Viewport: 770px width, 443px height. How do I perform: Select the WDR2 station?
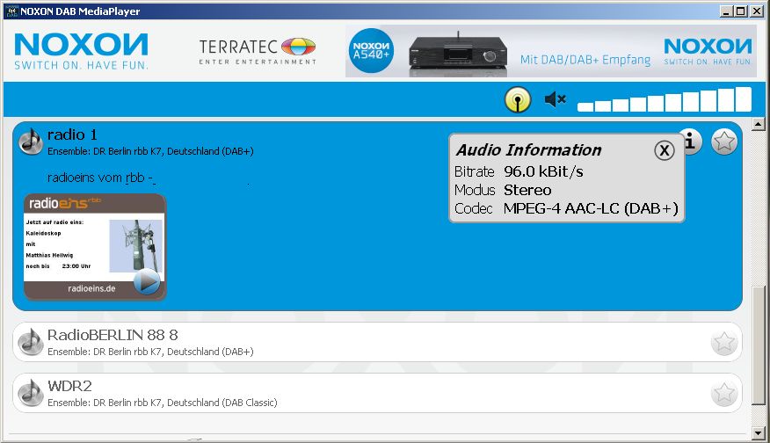point(377,393)
